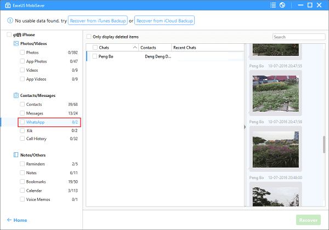Click the EaseUS MobiSaver app logo icon
The width and height of the screenshot is (329, 230).
pyautogui.click(x=8, y=5)
